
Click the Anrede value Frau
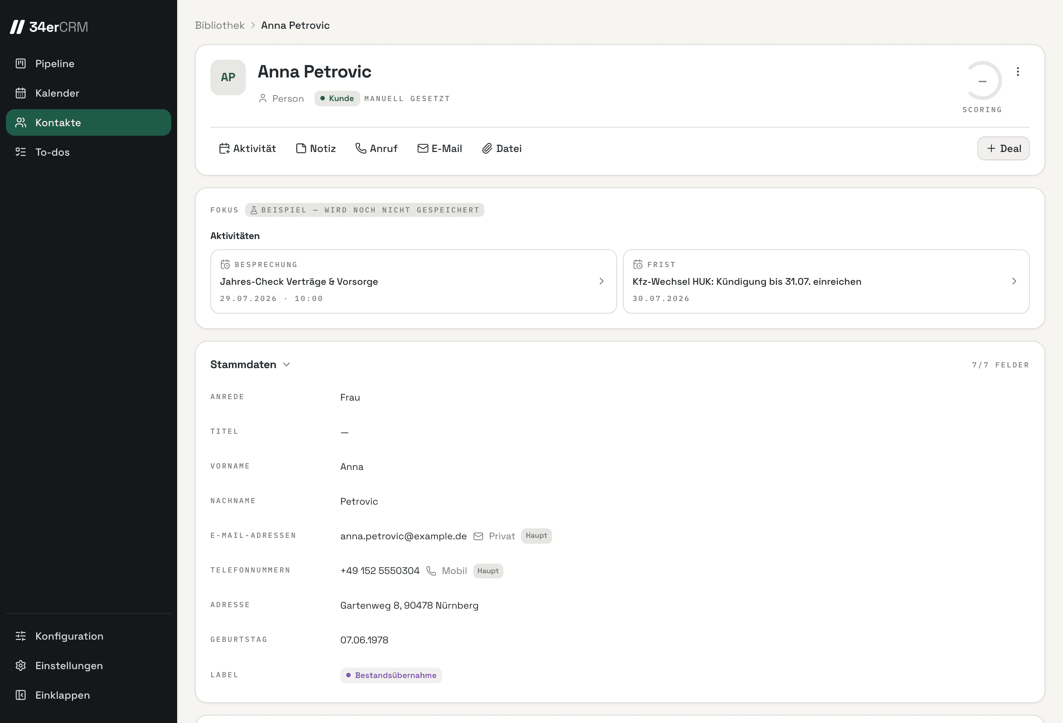click(350, 398)
